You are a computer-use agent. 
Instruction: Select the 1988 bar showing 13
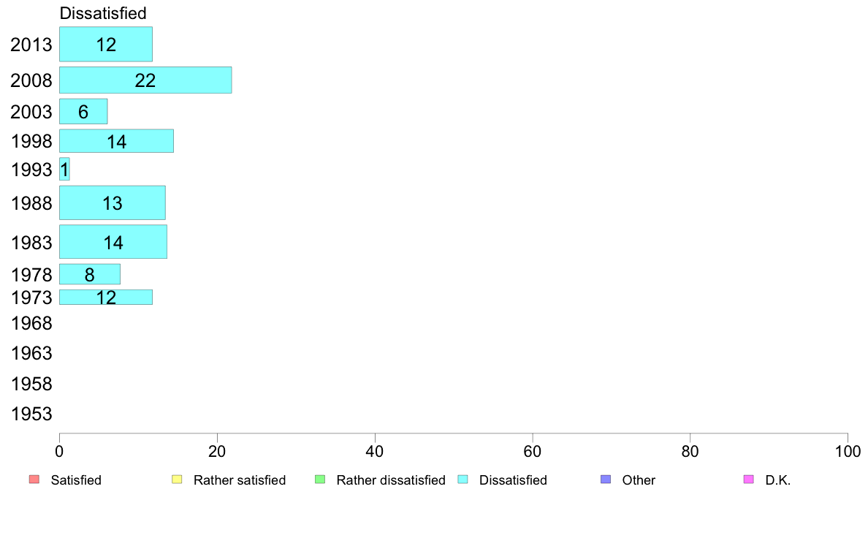[113, 202]
